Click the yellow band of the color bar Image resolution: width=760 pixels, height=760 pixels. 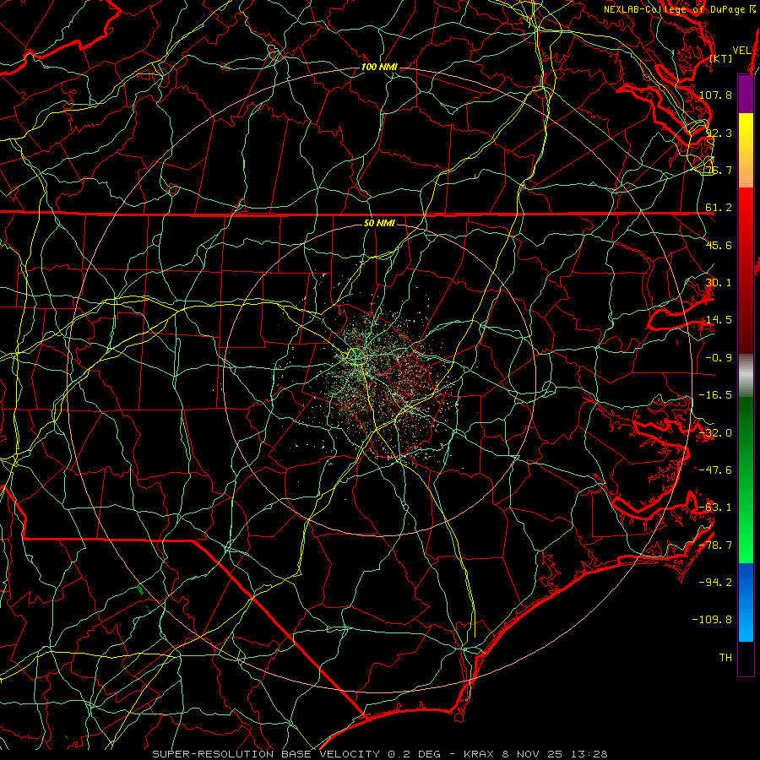pyautogui.click(x=746, y=126)
